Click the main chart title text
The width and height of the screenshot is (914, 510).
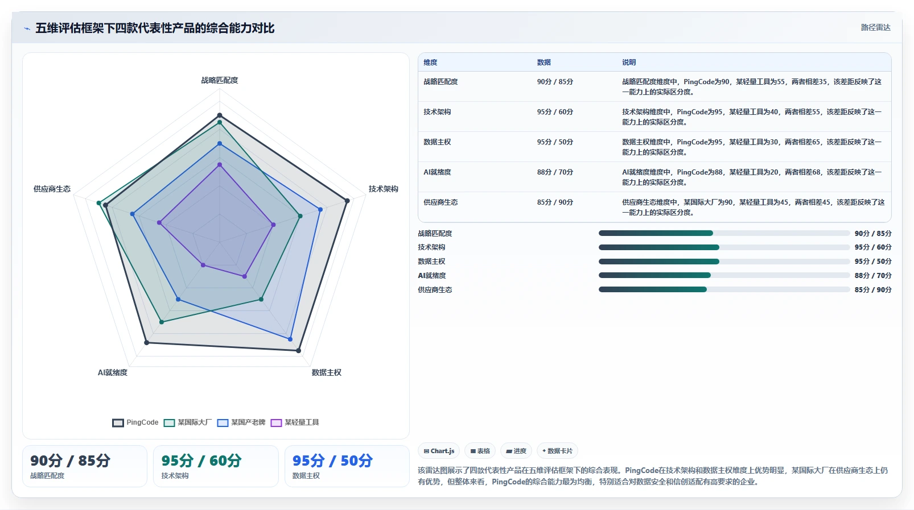[x=155, y=28]
